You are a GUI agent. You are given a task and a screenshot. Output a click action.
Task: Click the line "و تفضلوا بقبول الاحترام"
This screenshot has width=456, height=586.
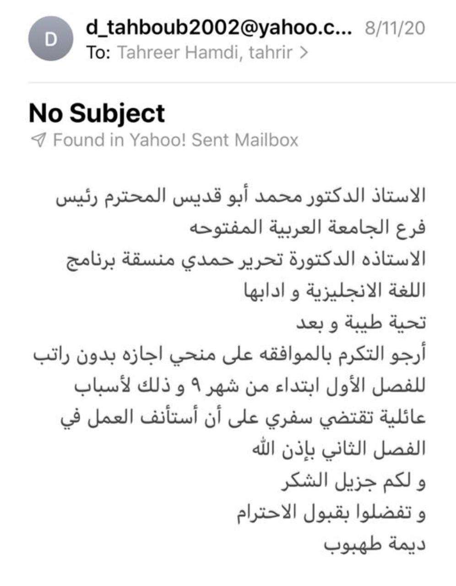coord(331,514)
